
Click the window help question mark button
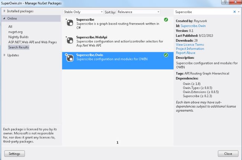pos(225,2)
